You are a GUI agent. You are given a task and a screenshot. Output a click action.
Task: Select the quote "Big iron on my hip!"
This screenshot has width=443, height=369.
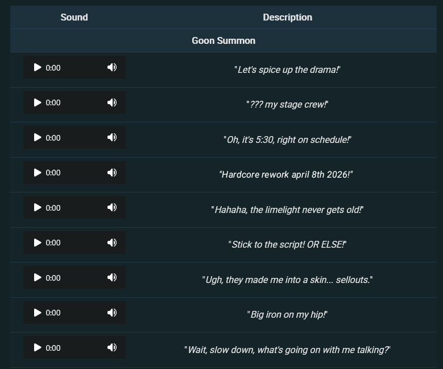287,315
